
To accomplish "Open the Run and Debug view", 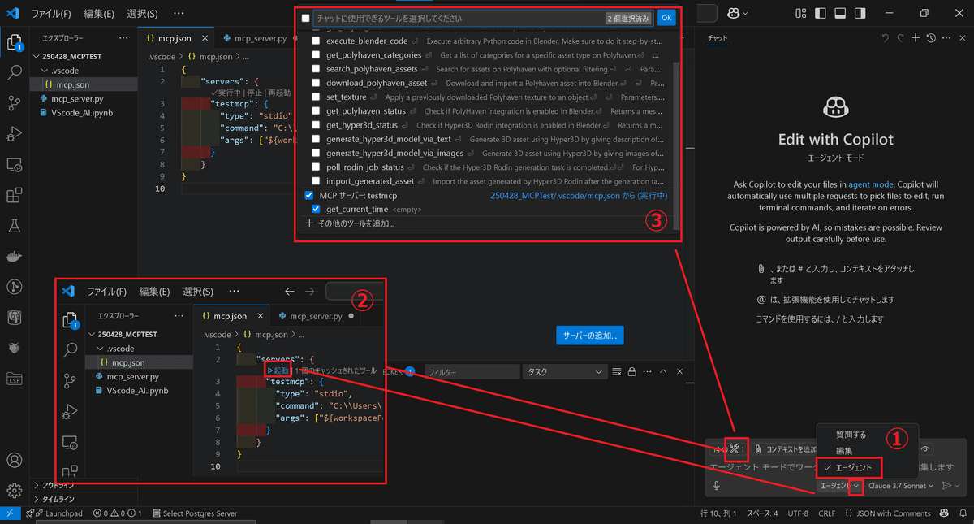I will [x=15, y=134].
